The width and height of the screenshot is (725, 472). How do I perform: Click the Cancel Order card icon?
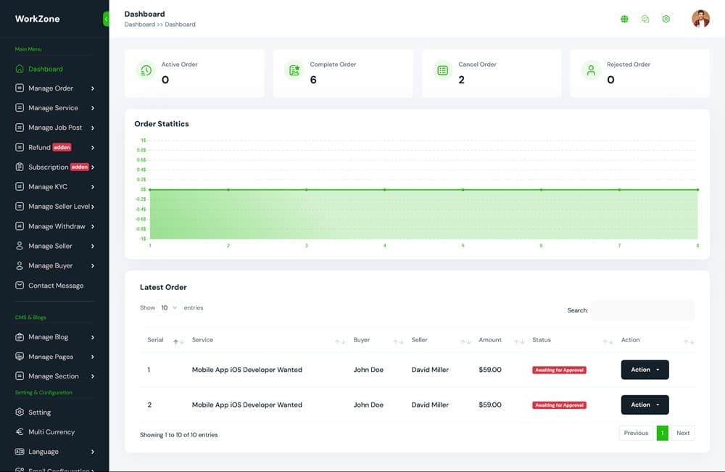442,70
